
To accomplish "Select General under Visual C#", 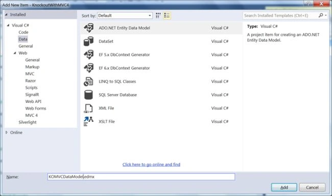I will click(x=26, y=46).
